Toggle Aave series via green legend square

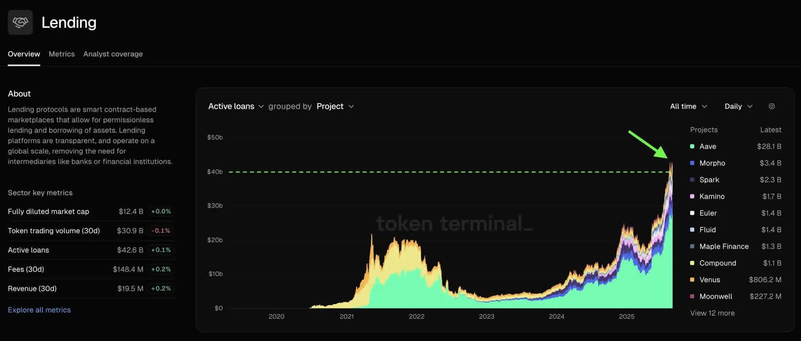pos(692,146)
